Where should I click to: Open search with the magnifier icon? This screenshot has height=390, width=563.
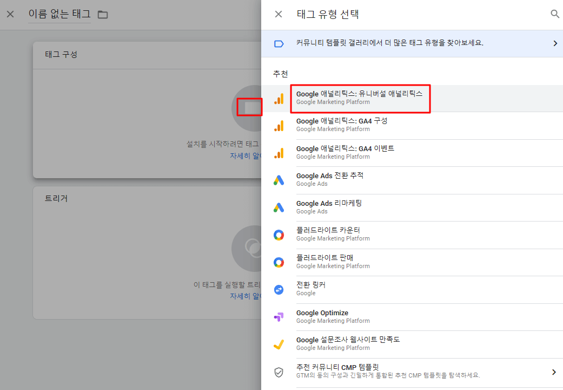[555, 14]
